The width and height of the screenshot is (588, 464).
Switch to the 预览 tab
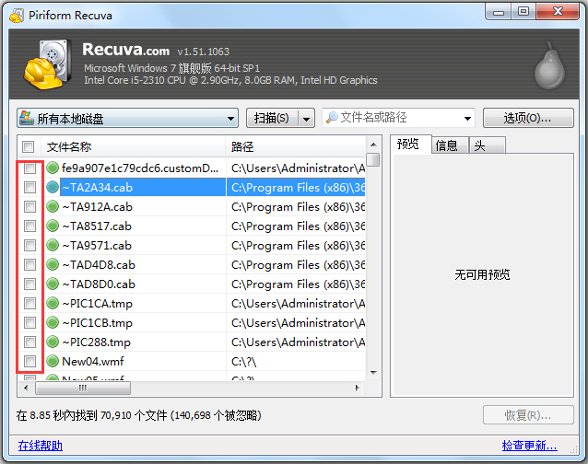click(411, 145)
